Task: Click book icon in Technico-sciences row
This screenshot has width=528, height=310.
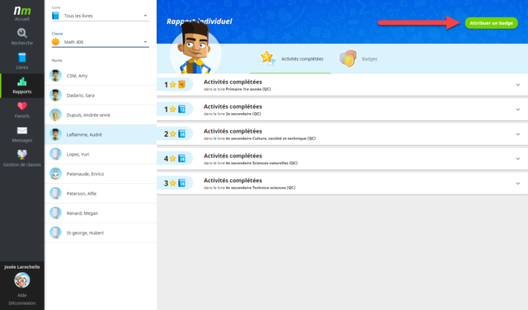Action: 181,183
